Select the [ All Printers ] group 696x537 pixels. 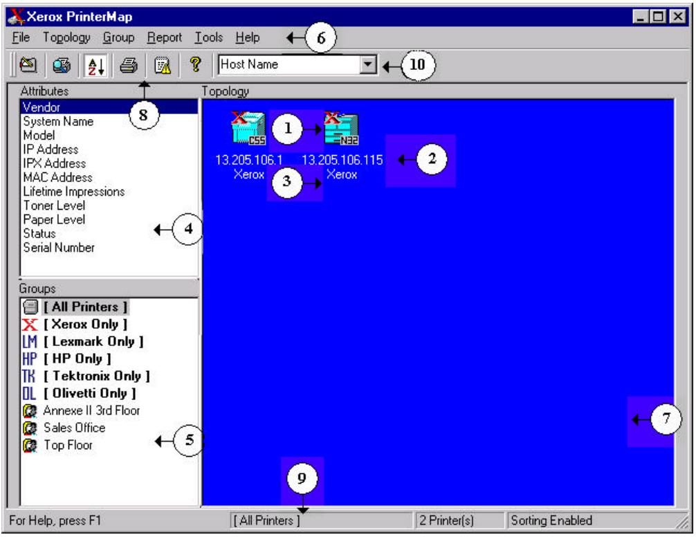(85, 307)
